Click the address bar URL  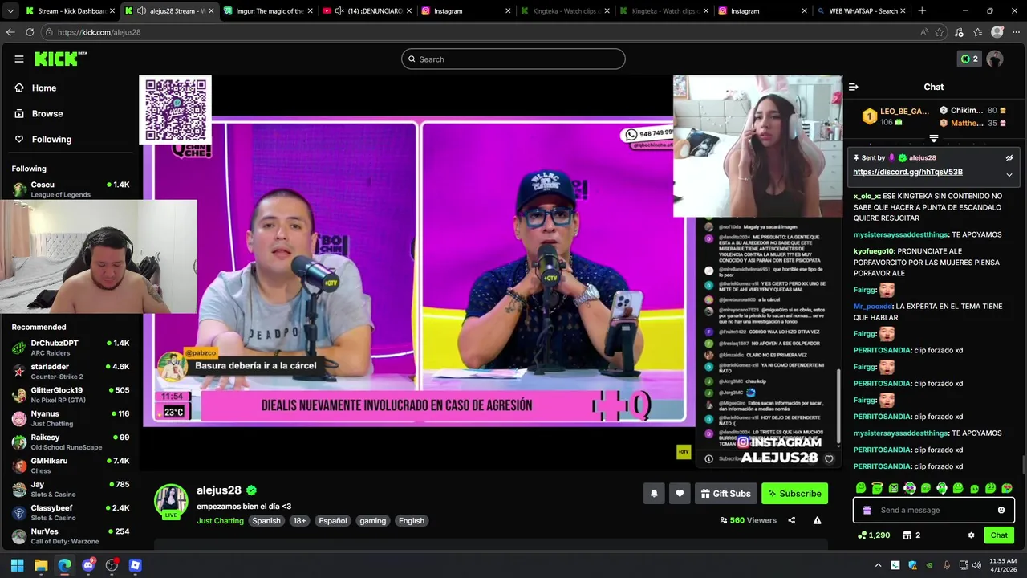(x=99, y=32)
